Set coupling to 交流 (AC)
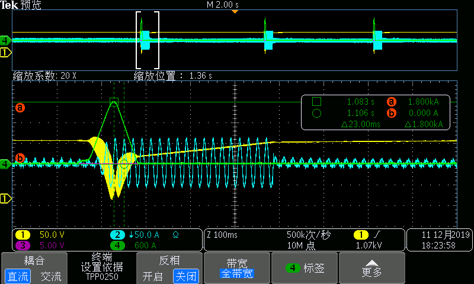Image resolution: width=474 pixels, height=284 pixels. point(50,276)
